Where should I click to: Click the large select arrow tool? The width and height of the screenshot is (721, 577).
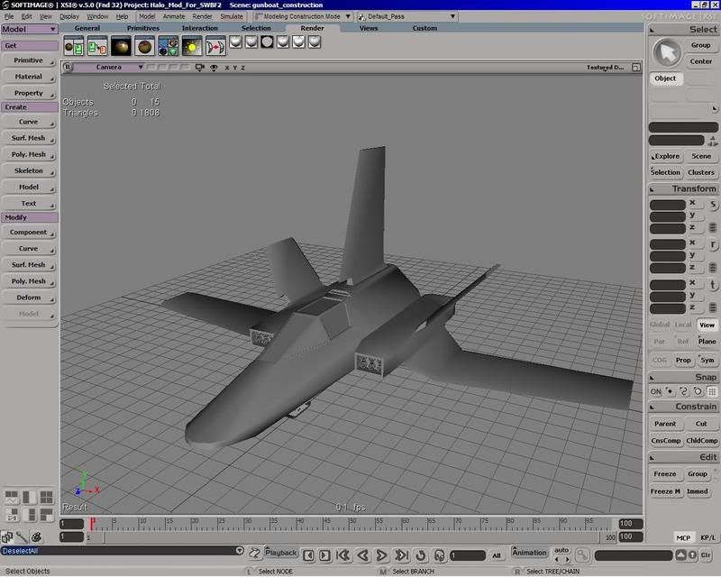pos(667,52)
